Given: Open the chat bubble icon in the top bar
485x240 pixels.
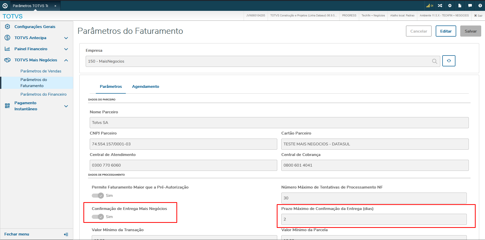Looking at the screenshot, I should (x=470, y=6).
